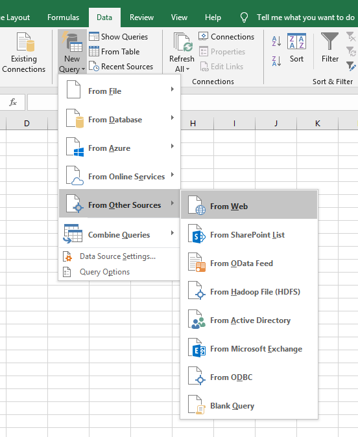
Task: Switch to the Formulas tab
Action: pos(63,17)
